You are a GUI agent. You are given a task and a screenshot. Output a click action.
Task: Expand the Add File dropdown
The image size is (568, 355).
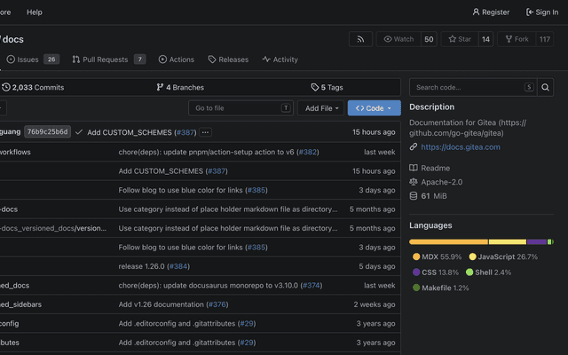(320, 108)
